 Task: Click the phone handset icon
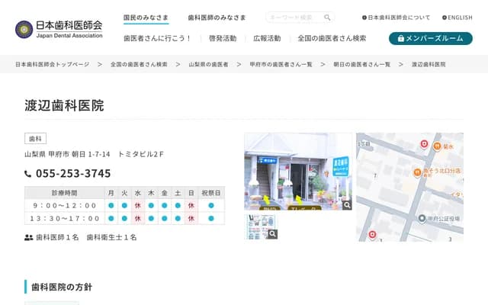[27, 174]
